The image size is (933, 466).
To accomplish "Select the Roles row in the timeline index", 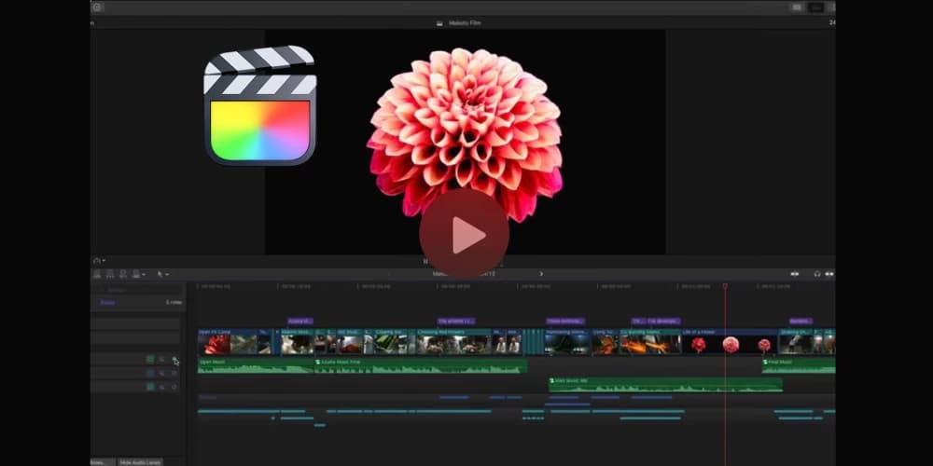I will [108, 302].
